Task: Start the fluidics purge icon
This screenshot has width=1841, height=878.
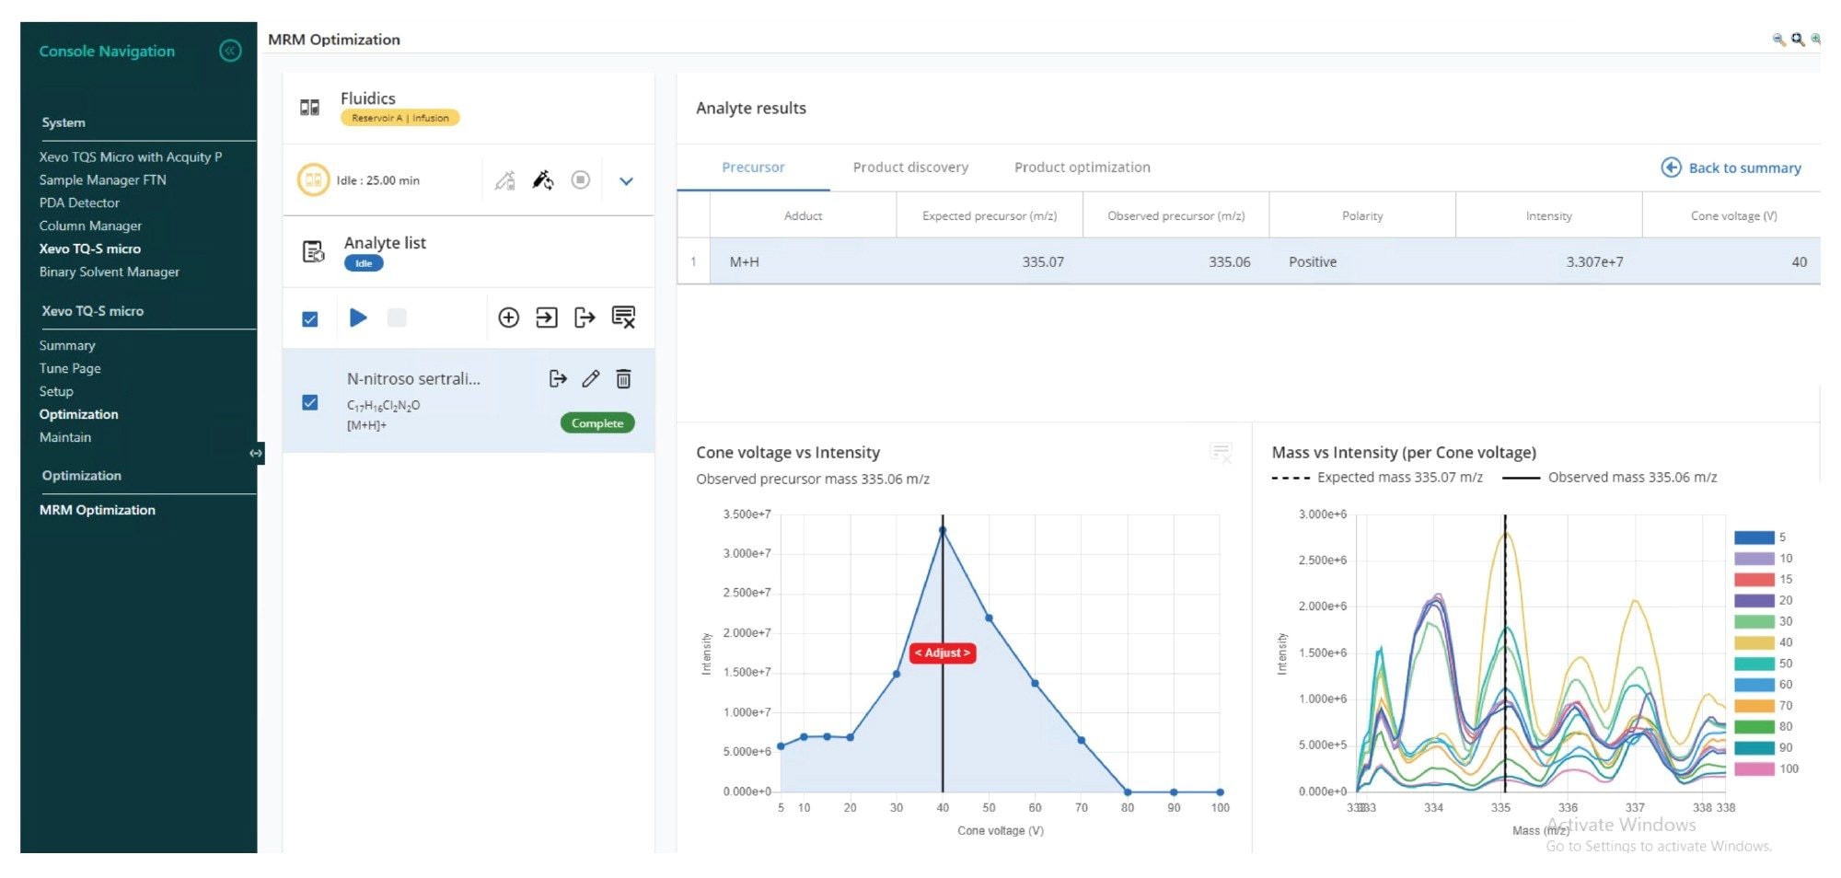Action: tap(543, 180)
